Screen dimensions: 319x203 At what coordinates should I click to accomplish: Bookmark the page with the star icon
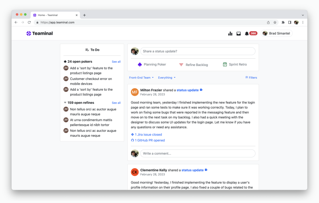click(x=275, y=22)
